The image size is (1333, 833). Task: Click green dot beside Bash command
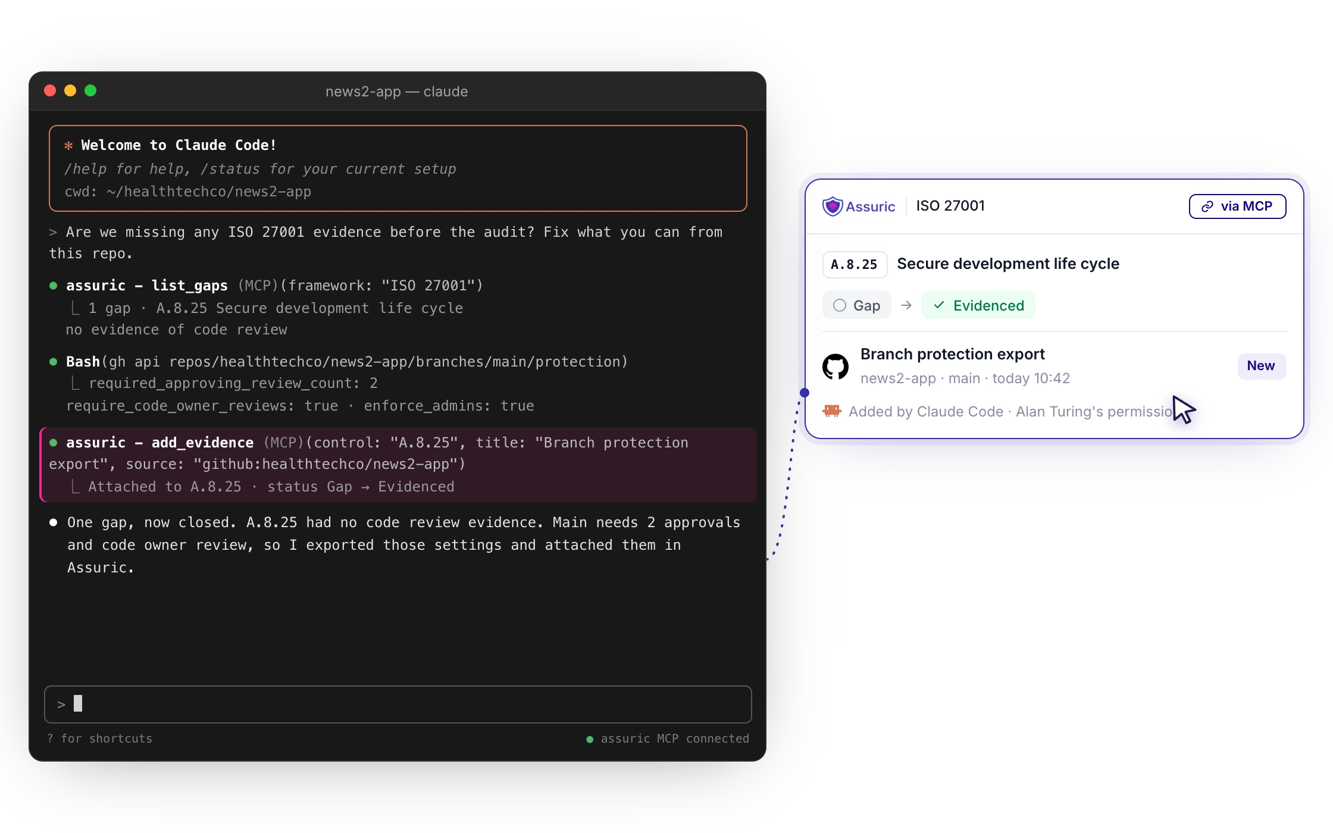pos(53,362)
